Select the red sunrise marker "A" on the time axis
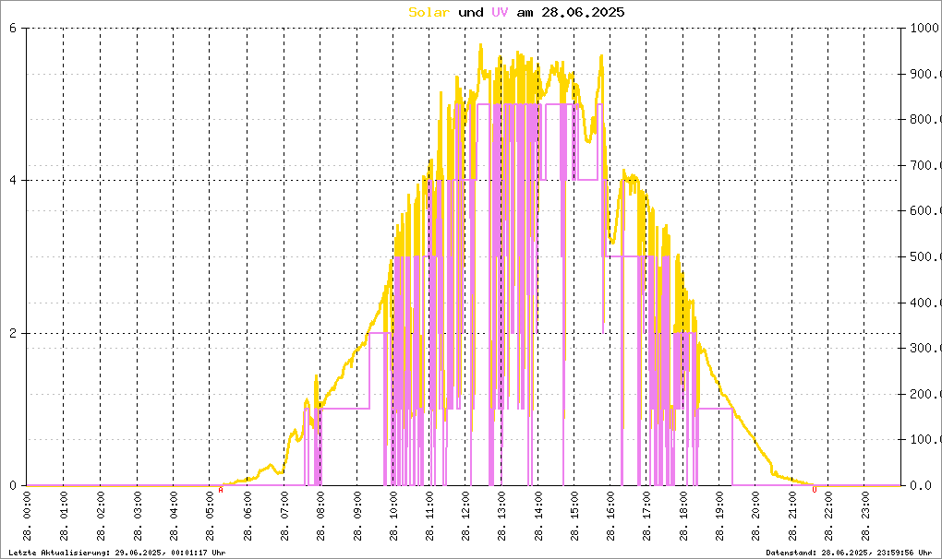 pyautogui.click(x=221, y=490)
